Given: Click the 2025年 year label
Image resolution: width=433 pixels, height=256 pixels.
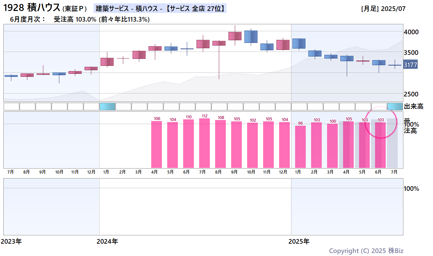Looking at the screenshot, I should coord(299,241).
